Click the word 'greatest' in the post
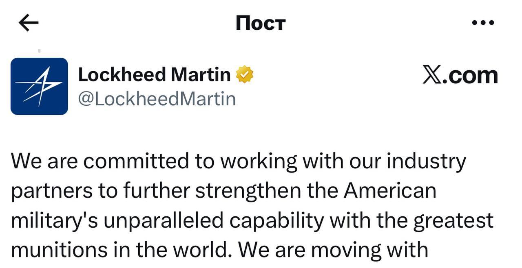The width and height of the screenshot is (522, 268). click(x=453, y=221)
